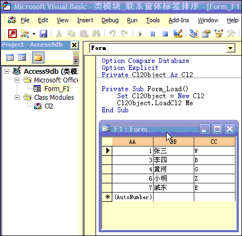Toggle Design Mode icon
Viewport: 242px width, 236px height.
pos(178,34)
